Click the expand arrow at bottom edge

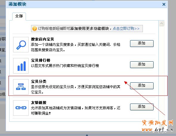[87, 135]
